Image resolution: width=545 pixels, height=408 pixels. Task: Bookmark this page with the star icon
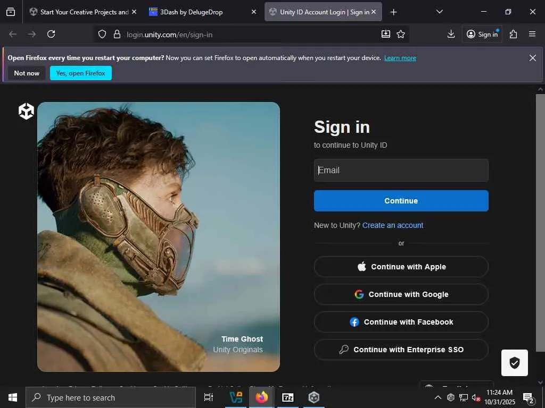[401, 34]
